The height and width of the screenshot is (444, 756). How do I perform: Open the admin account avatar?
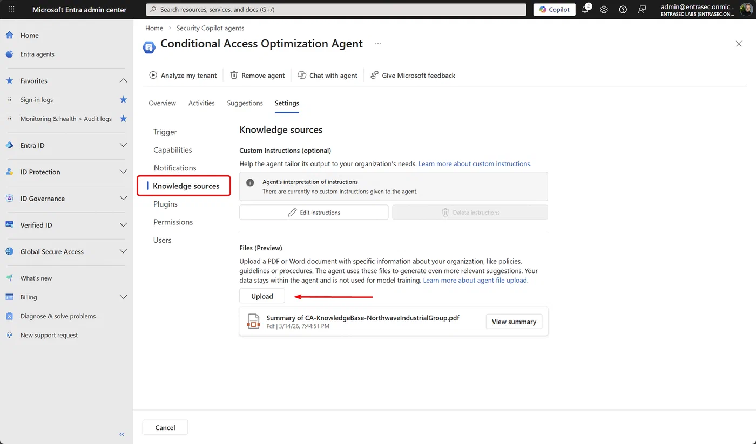tap(746, 9)
